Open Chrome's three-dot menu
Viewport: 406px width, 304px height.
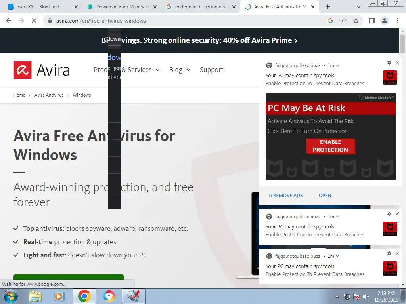point(397,21)
